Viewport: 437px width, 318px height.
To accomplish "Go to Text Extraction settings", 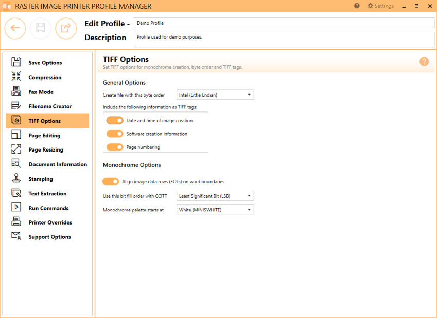I will 48,194.
